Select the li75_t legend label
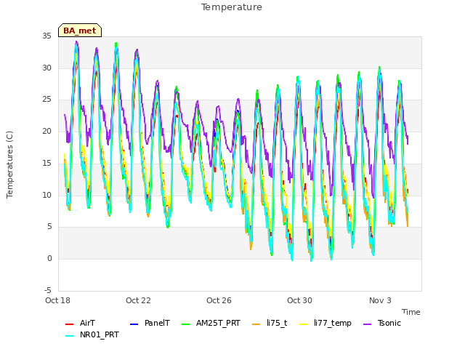The width and height of the screenshot is (465, 349). pos(277,323)
